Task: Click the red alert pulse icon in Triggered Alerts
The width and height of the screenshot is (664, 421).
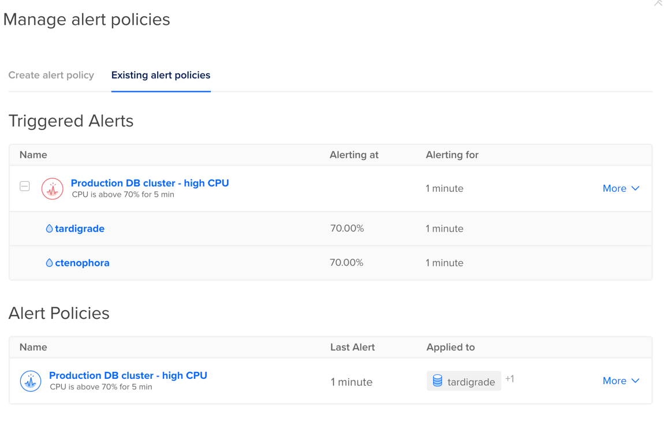Action: coord(52,189)
